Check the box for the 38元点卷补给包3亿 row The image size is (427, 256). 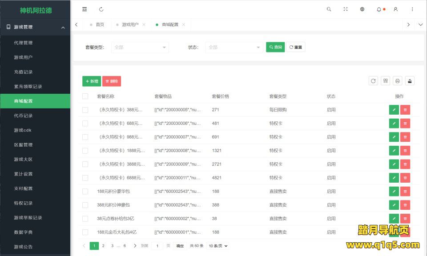pyautogui.click(x=85, y=219)
